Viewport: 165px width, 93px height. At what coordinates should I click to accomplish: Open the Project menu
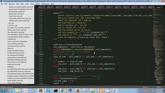(38, 4)
